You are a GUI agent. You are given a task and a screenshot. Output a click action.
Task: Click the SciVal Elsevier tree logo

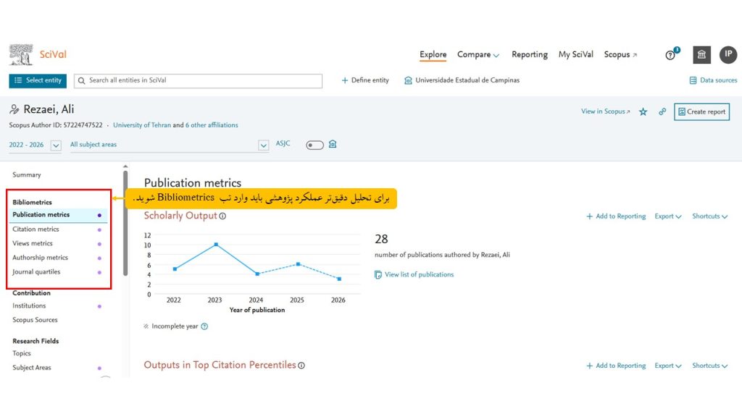(x=21, y=55)
